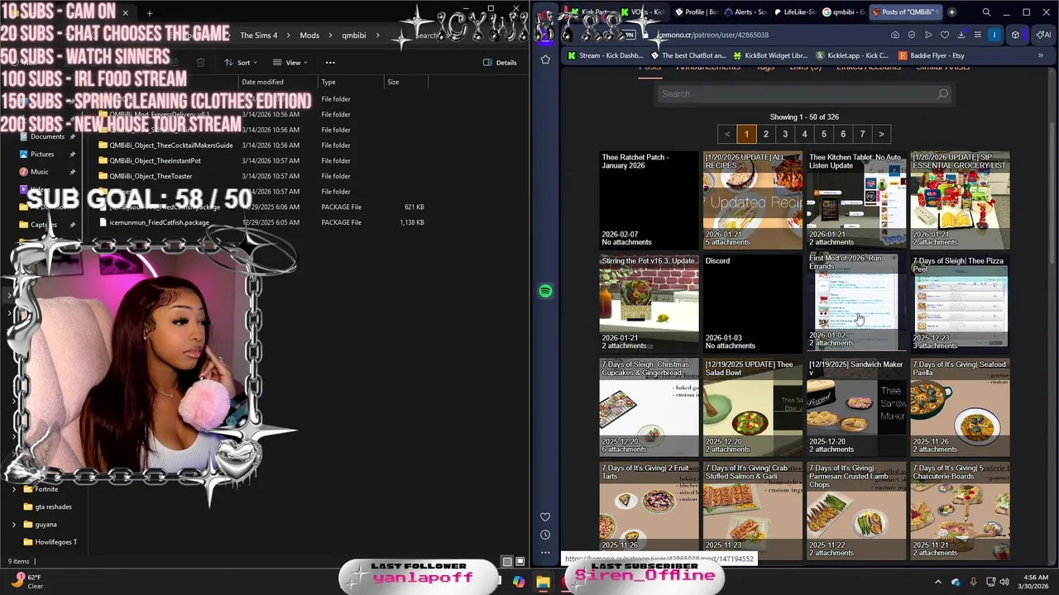Open the Baddie Flyer - Etsy bookmark

click(931, 55)
